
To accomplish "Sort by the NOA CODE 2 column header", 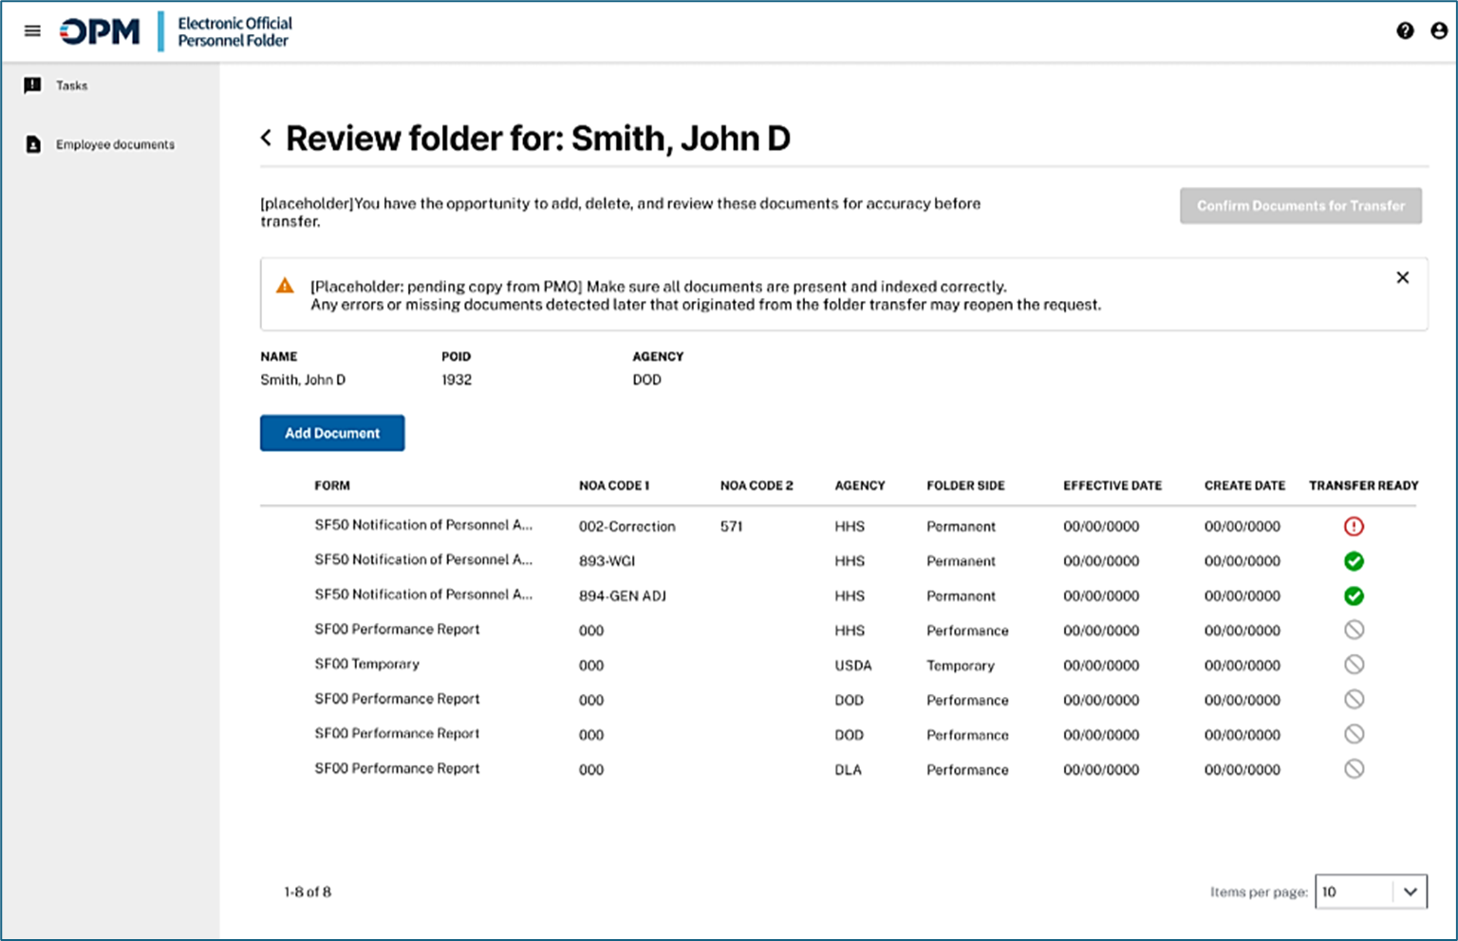I will (757, 485).
